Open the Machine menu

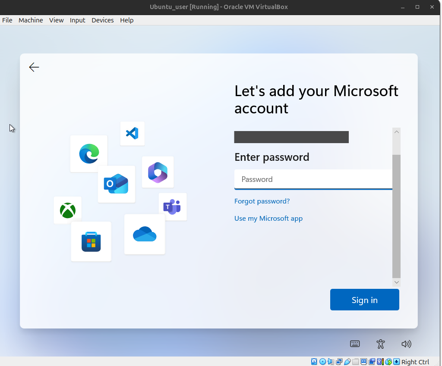(x=31, y=20)
